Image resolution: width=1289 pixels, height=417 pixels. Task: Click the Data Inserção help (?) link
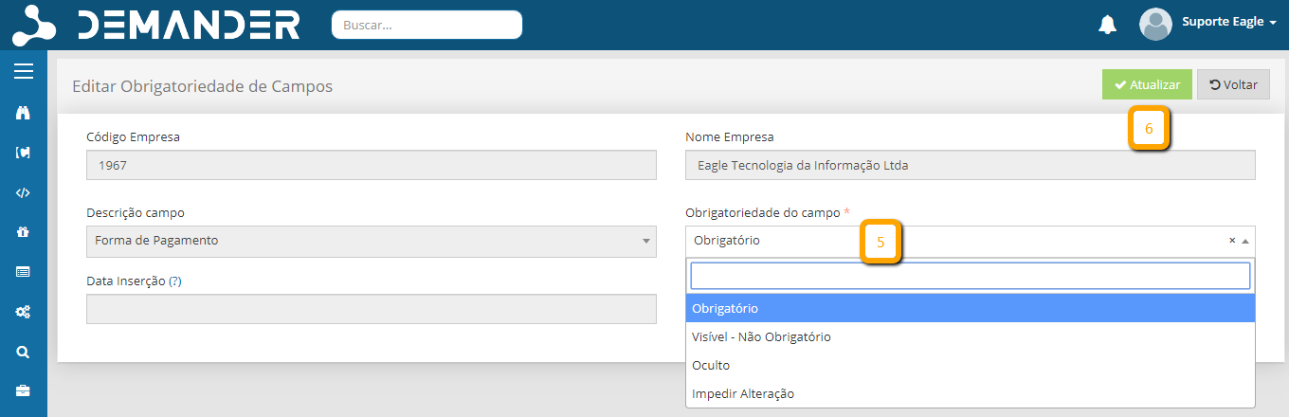click(174, 281)
